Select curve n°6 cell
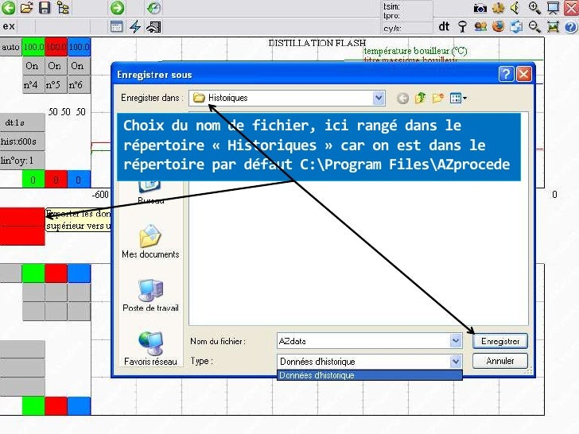Viewport: 579px width, 434px height. 79,85
